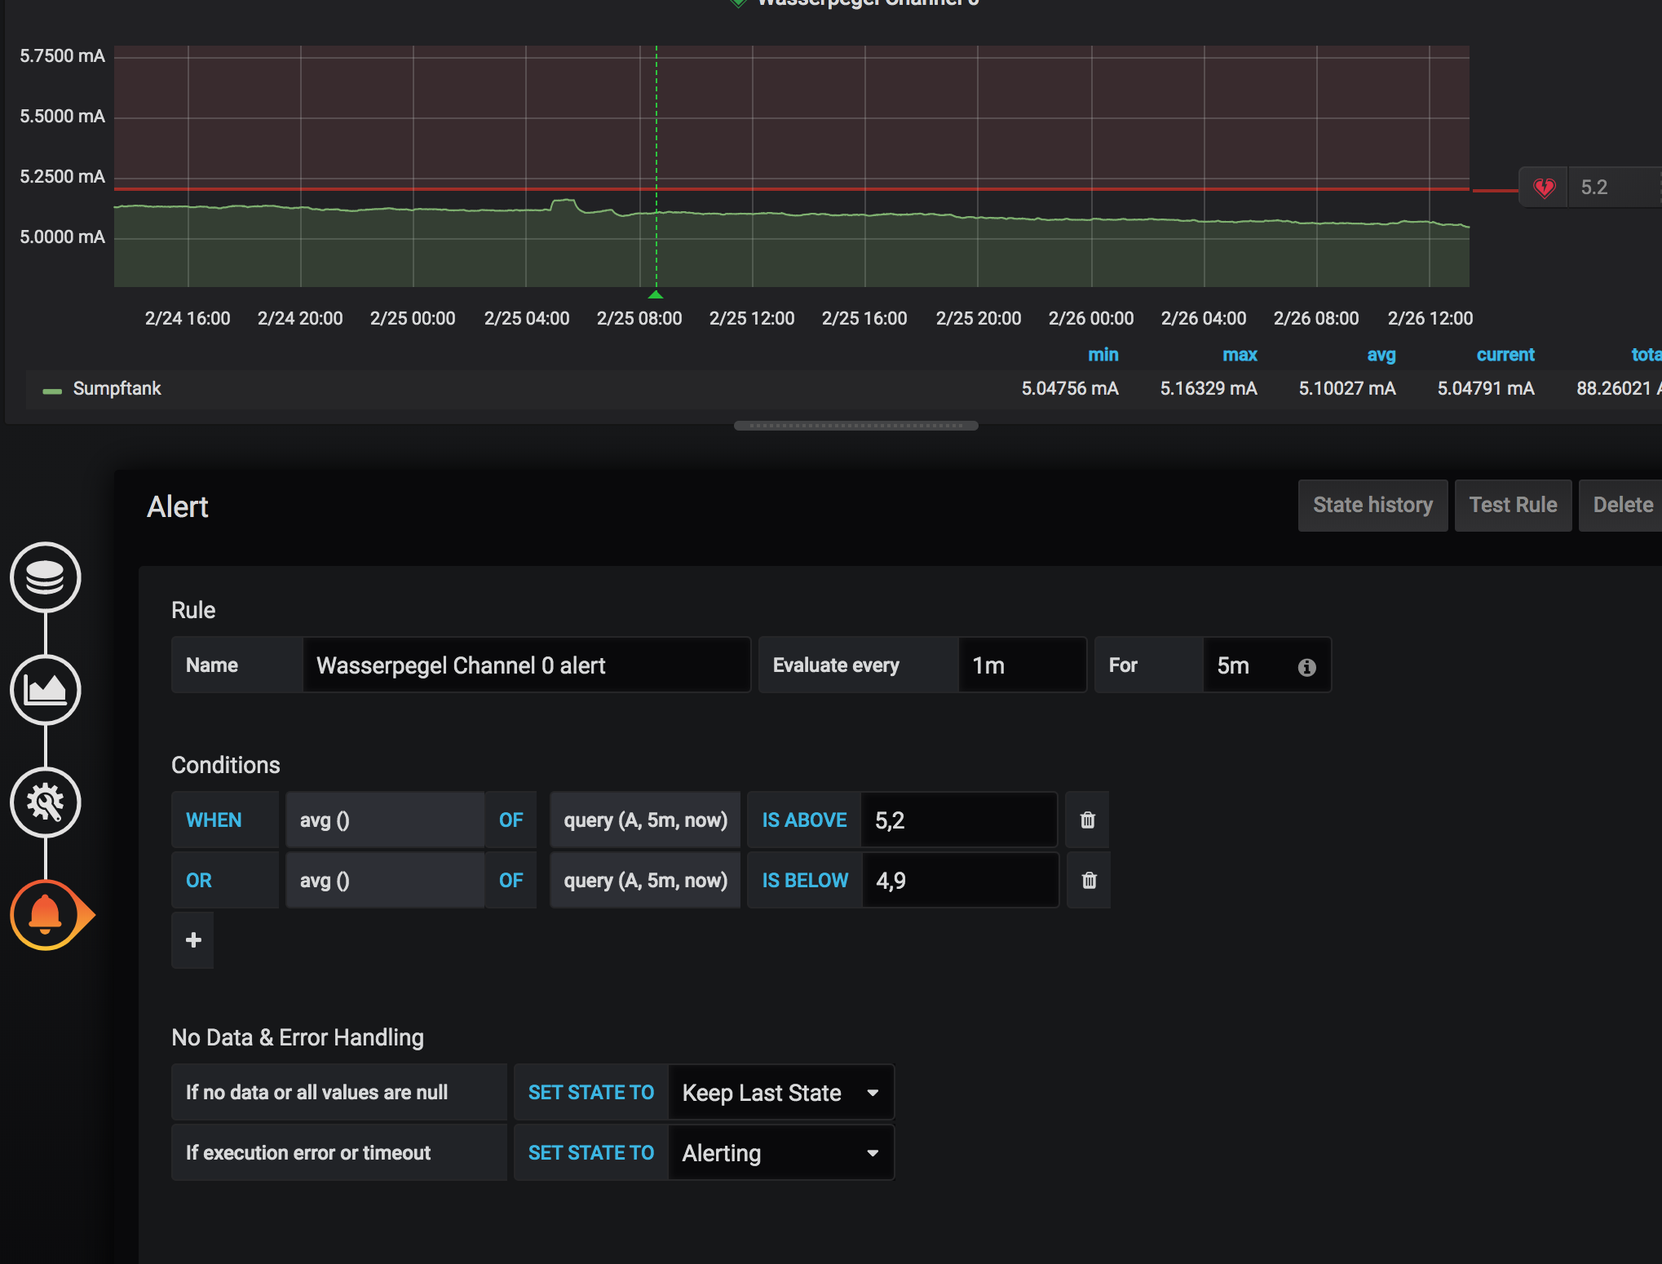Edit the IS BELOW threshold value 4,9
The height and width of the screenshot is (1264, 1662).
(x=961, y=880)
